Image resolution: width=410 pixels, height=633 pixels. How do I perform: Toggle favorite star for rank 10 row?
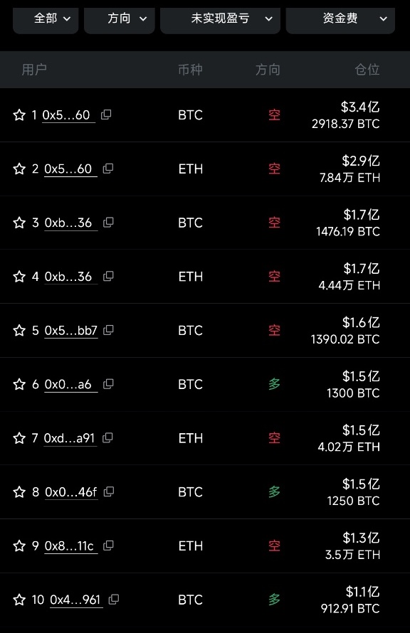click(19, 600)
